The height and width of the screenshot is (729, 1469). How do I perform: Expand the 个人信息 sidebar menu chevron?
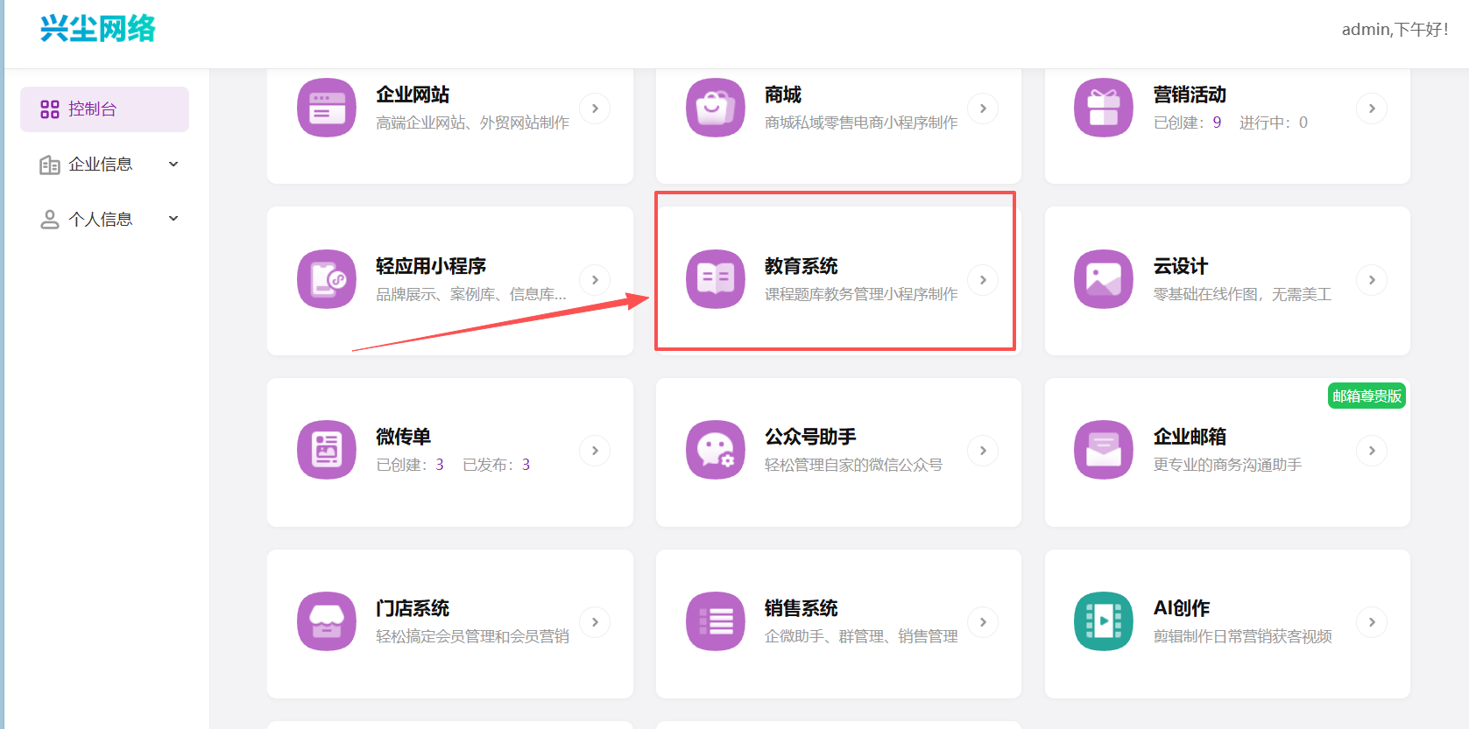pyautogui.click(x=173, y=218)
